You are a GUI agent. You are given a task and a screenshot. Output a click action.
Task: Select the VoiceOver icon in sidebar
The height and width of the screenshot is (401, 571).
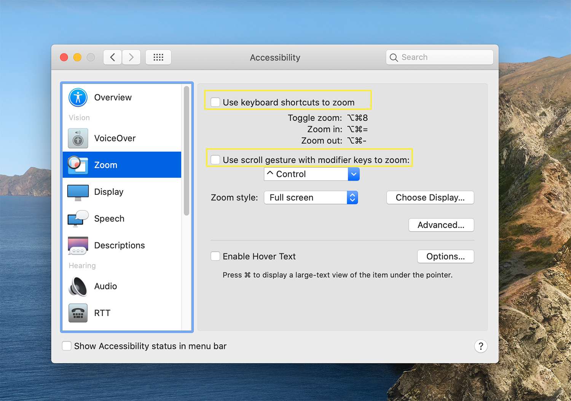(x=78, y=138)
